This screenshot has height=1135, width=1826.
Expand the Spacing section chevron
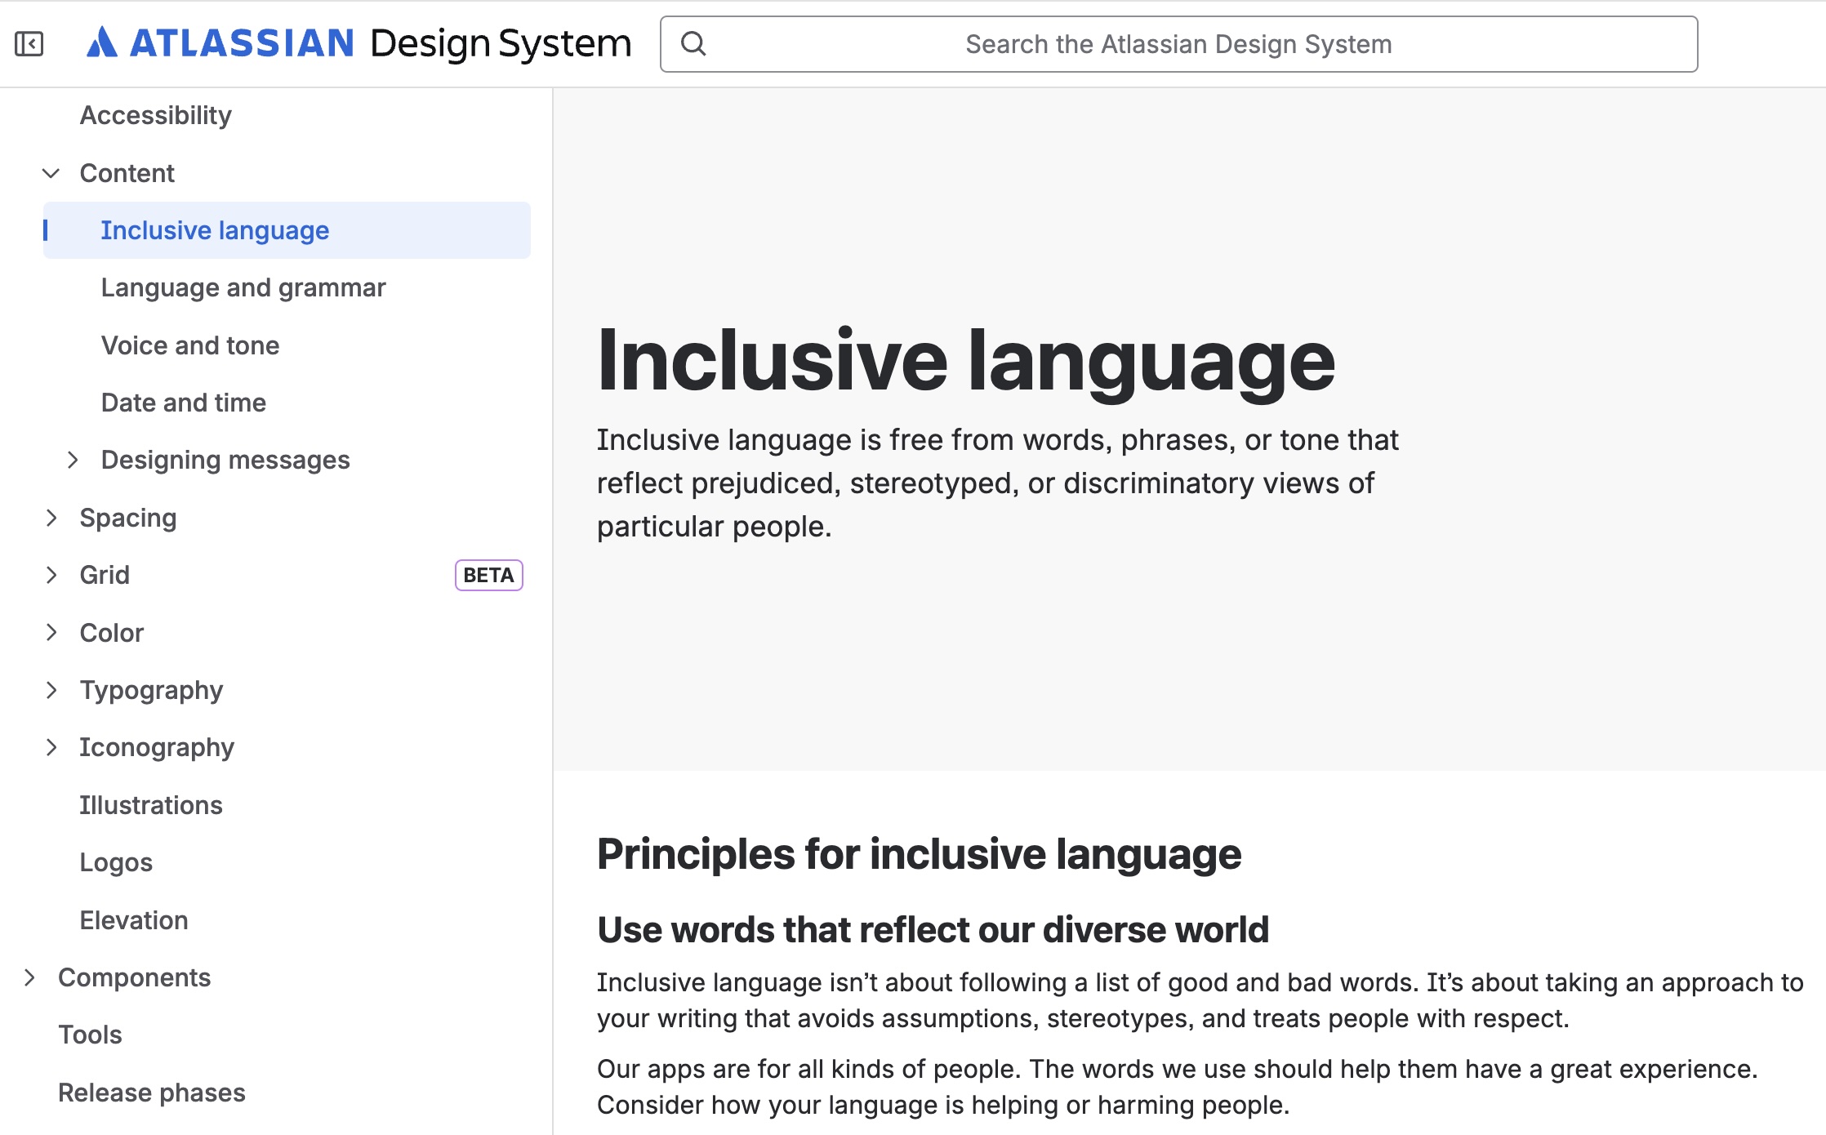tap(51, 518)
